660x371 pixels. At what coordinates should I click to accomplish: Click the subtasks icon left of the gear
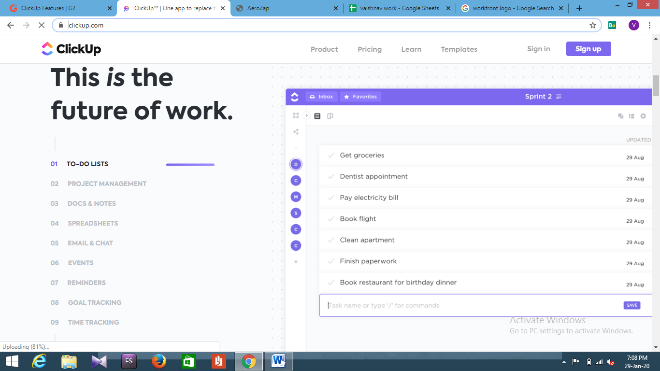[631, 116]
